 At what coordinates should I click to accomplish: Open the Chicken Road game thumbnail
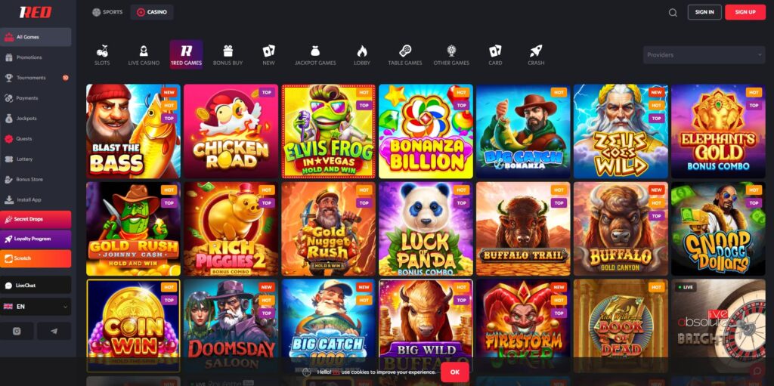231,131
